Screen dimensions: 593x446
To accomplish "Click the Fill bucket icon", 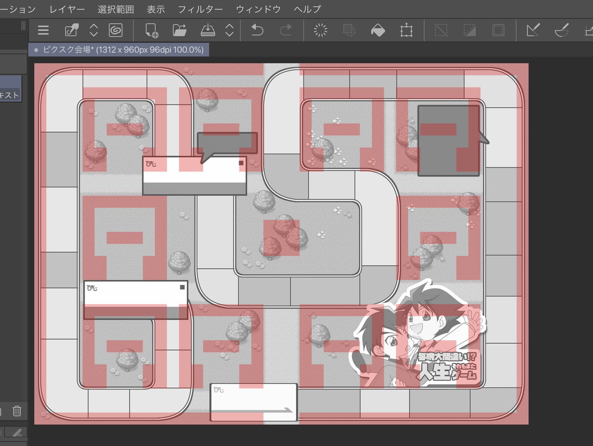I will [x=378, y=31].
